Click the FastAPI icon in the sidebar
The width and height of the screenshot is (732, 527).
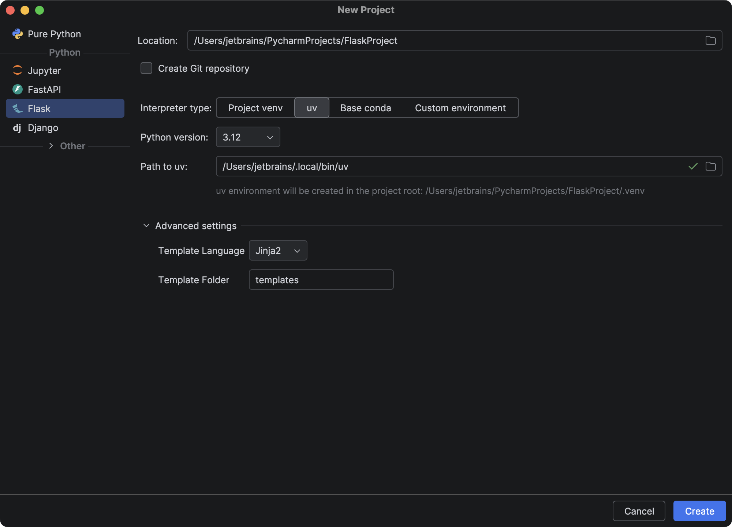[x=17, y=89]
